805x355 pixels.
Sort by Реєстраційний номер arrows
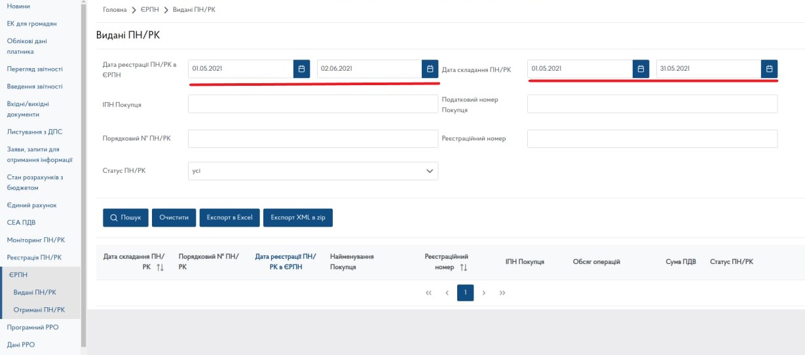[464, 267]
